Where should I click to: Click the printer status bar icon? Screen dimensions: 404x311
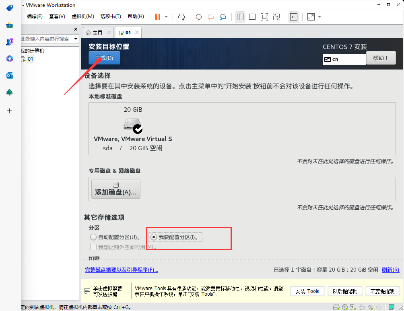[362, 307]
